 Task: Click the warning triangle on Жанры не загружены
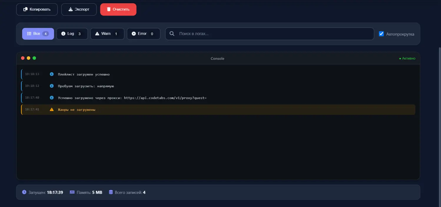52,109
